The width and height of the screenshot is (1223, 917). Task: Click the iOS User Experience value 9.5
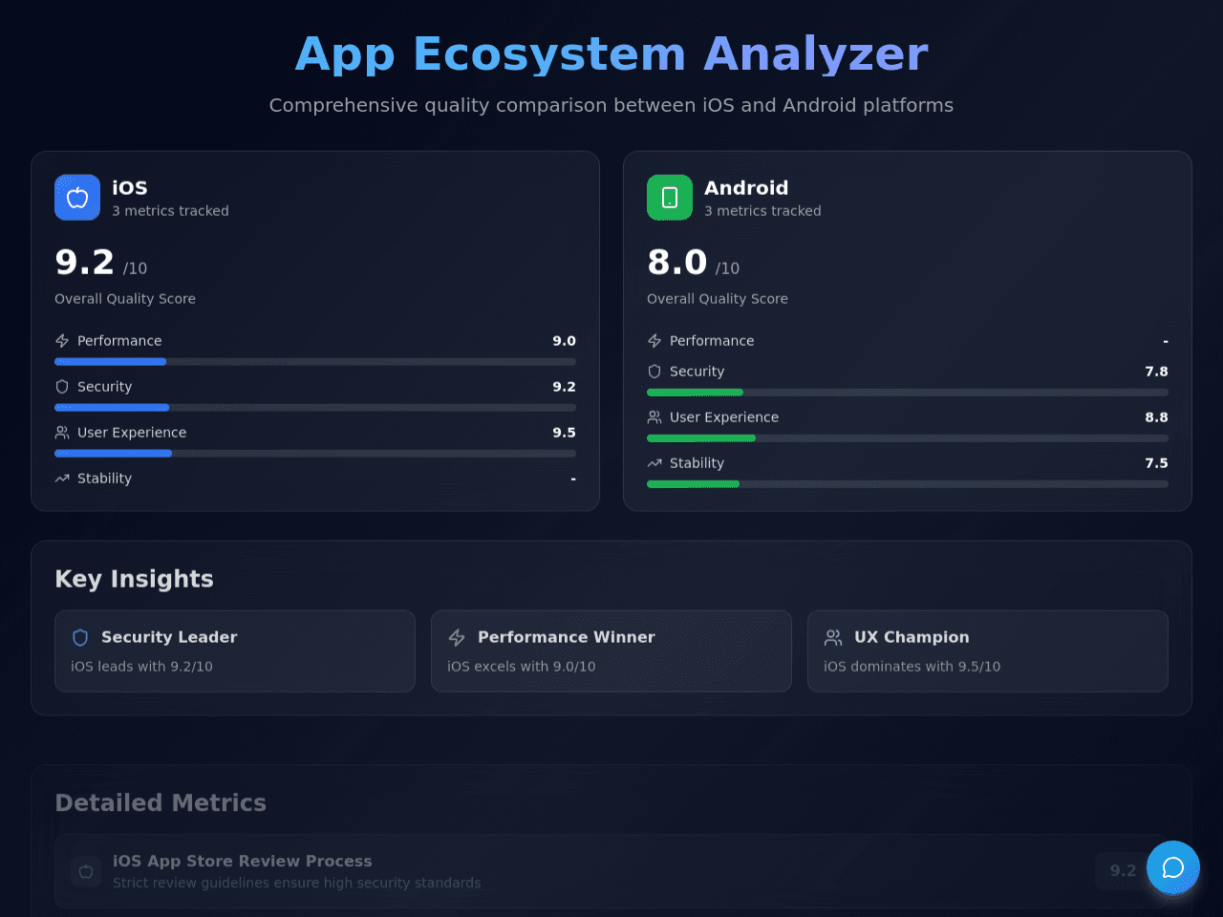click(x=564, y=433)
